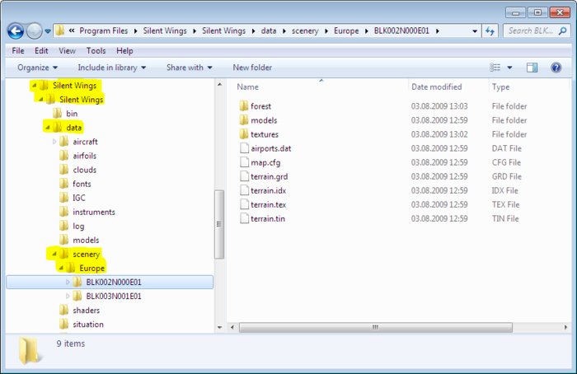Select the models folder icon in file list
This screenshot has width=577, height=374.
(244, 120)
